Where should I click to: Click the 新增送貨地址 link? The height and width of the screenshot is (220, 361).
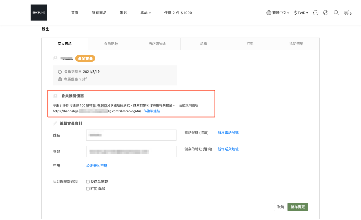[228, 149]
